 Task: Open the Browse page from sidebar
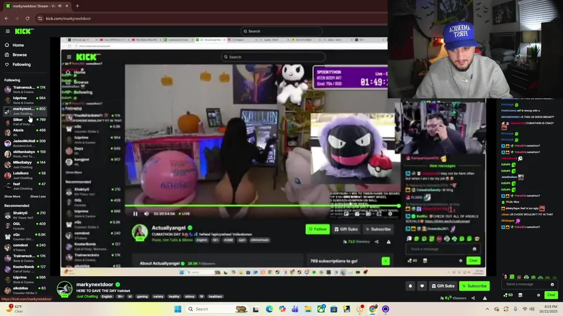coord(19,55)
